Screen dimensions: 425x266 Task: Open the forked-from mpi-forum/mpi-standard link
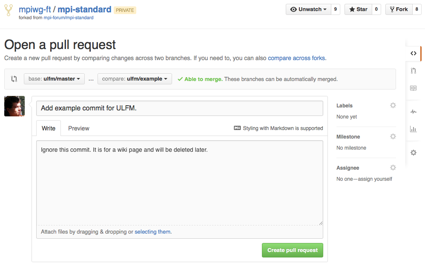(69, 17)
